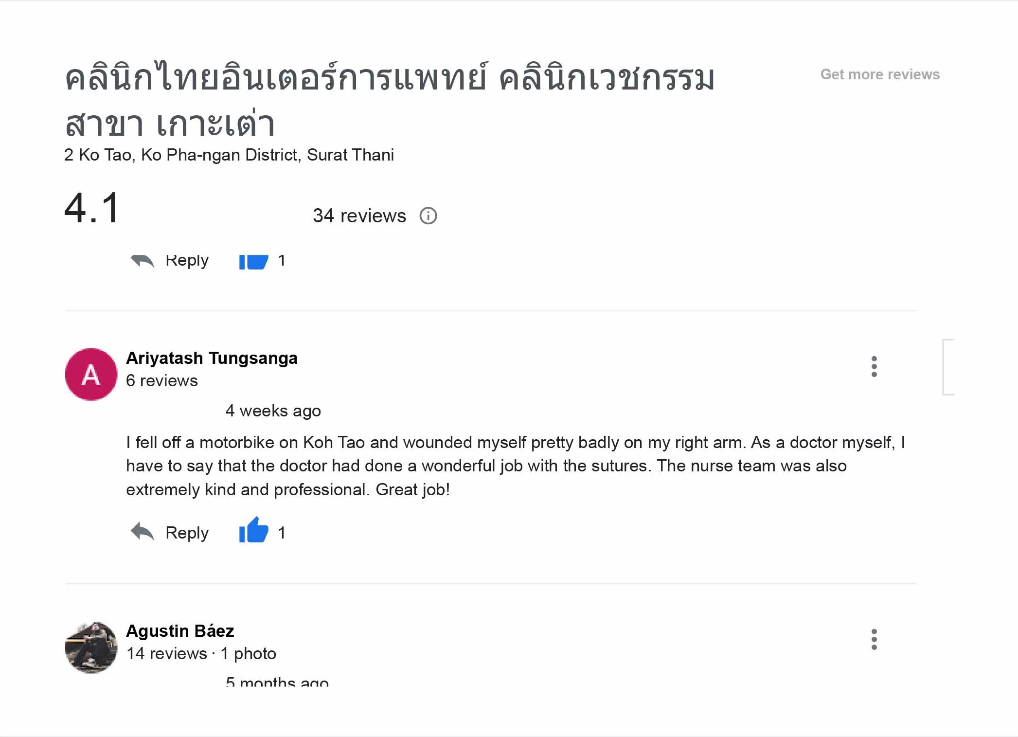Click the Get more reviews link
This screenshot has height=737, width=1018.
(879, 74)
